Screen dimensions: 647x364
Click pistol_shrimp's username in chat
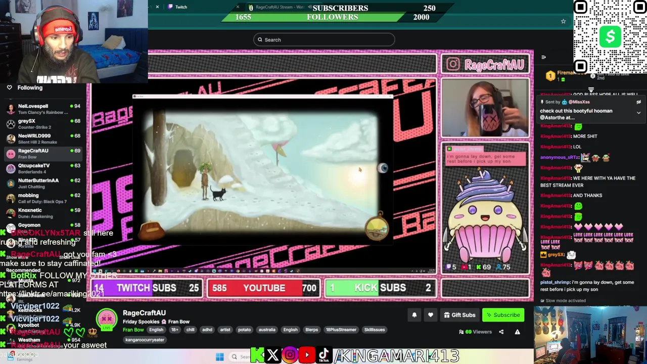[x=555, y=283]
